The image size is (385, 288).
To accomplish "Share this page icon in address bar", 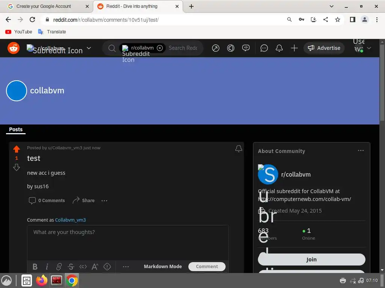I will [x=325, y=19].
